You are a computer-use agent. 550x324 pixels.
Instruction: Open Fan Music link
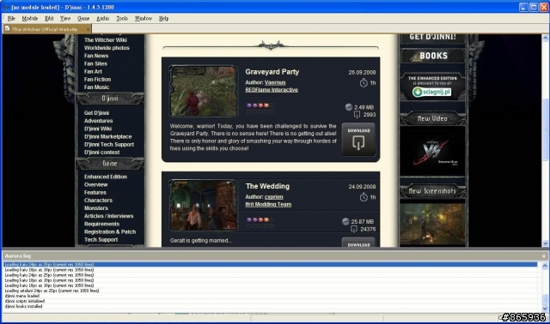[x=96, y=87]
